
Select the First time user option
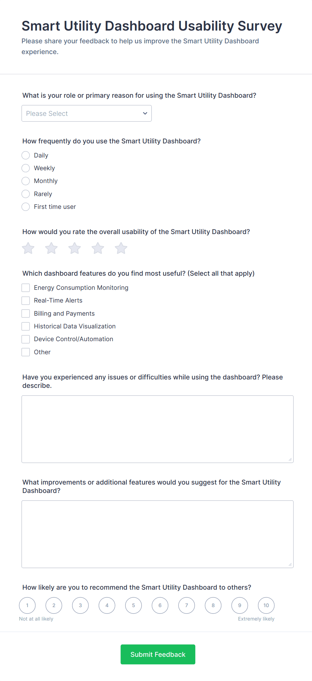[25, 207]
